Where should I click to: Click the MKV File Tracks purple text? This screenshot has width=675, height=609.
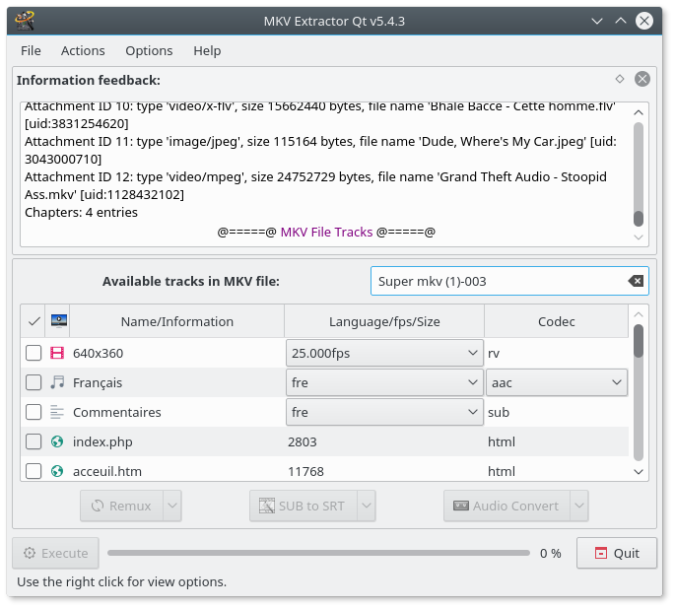click(326, 232)
